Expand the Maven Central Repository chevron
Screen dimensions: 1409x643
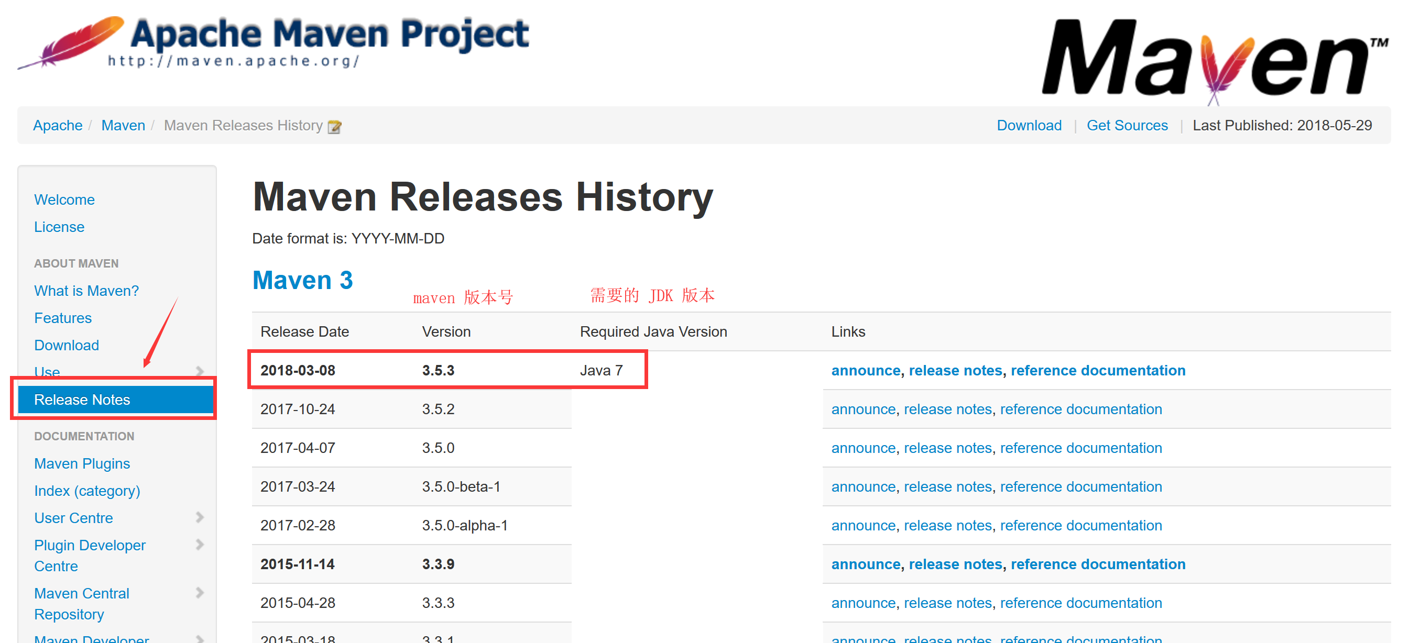tap(200, 593)
